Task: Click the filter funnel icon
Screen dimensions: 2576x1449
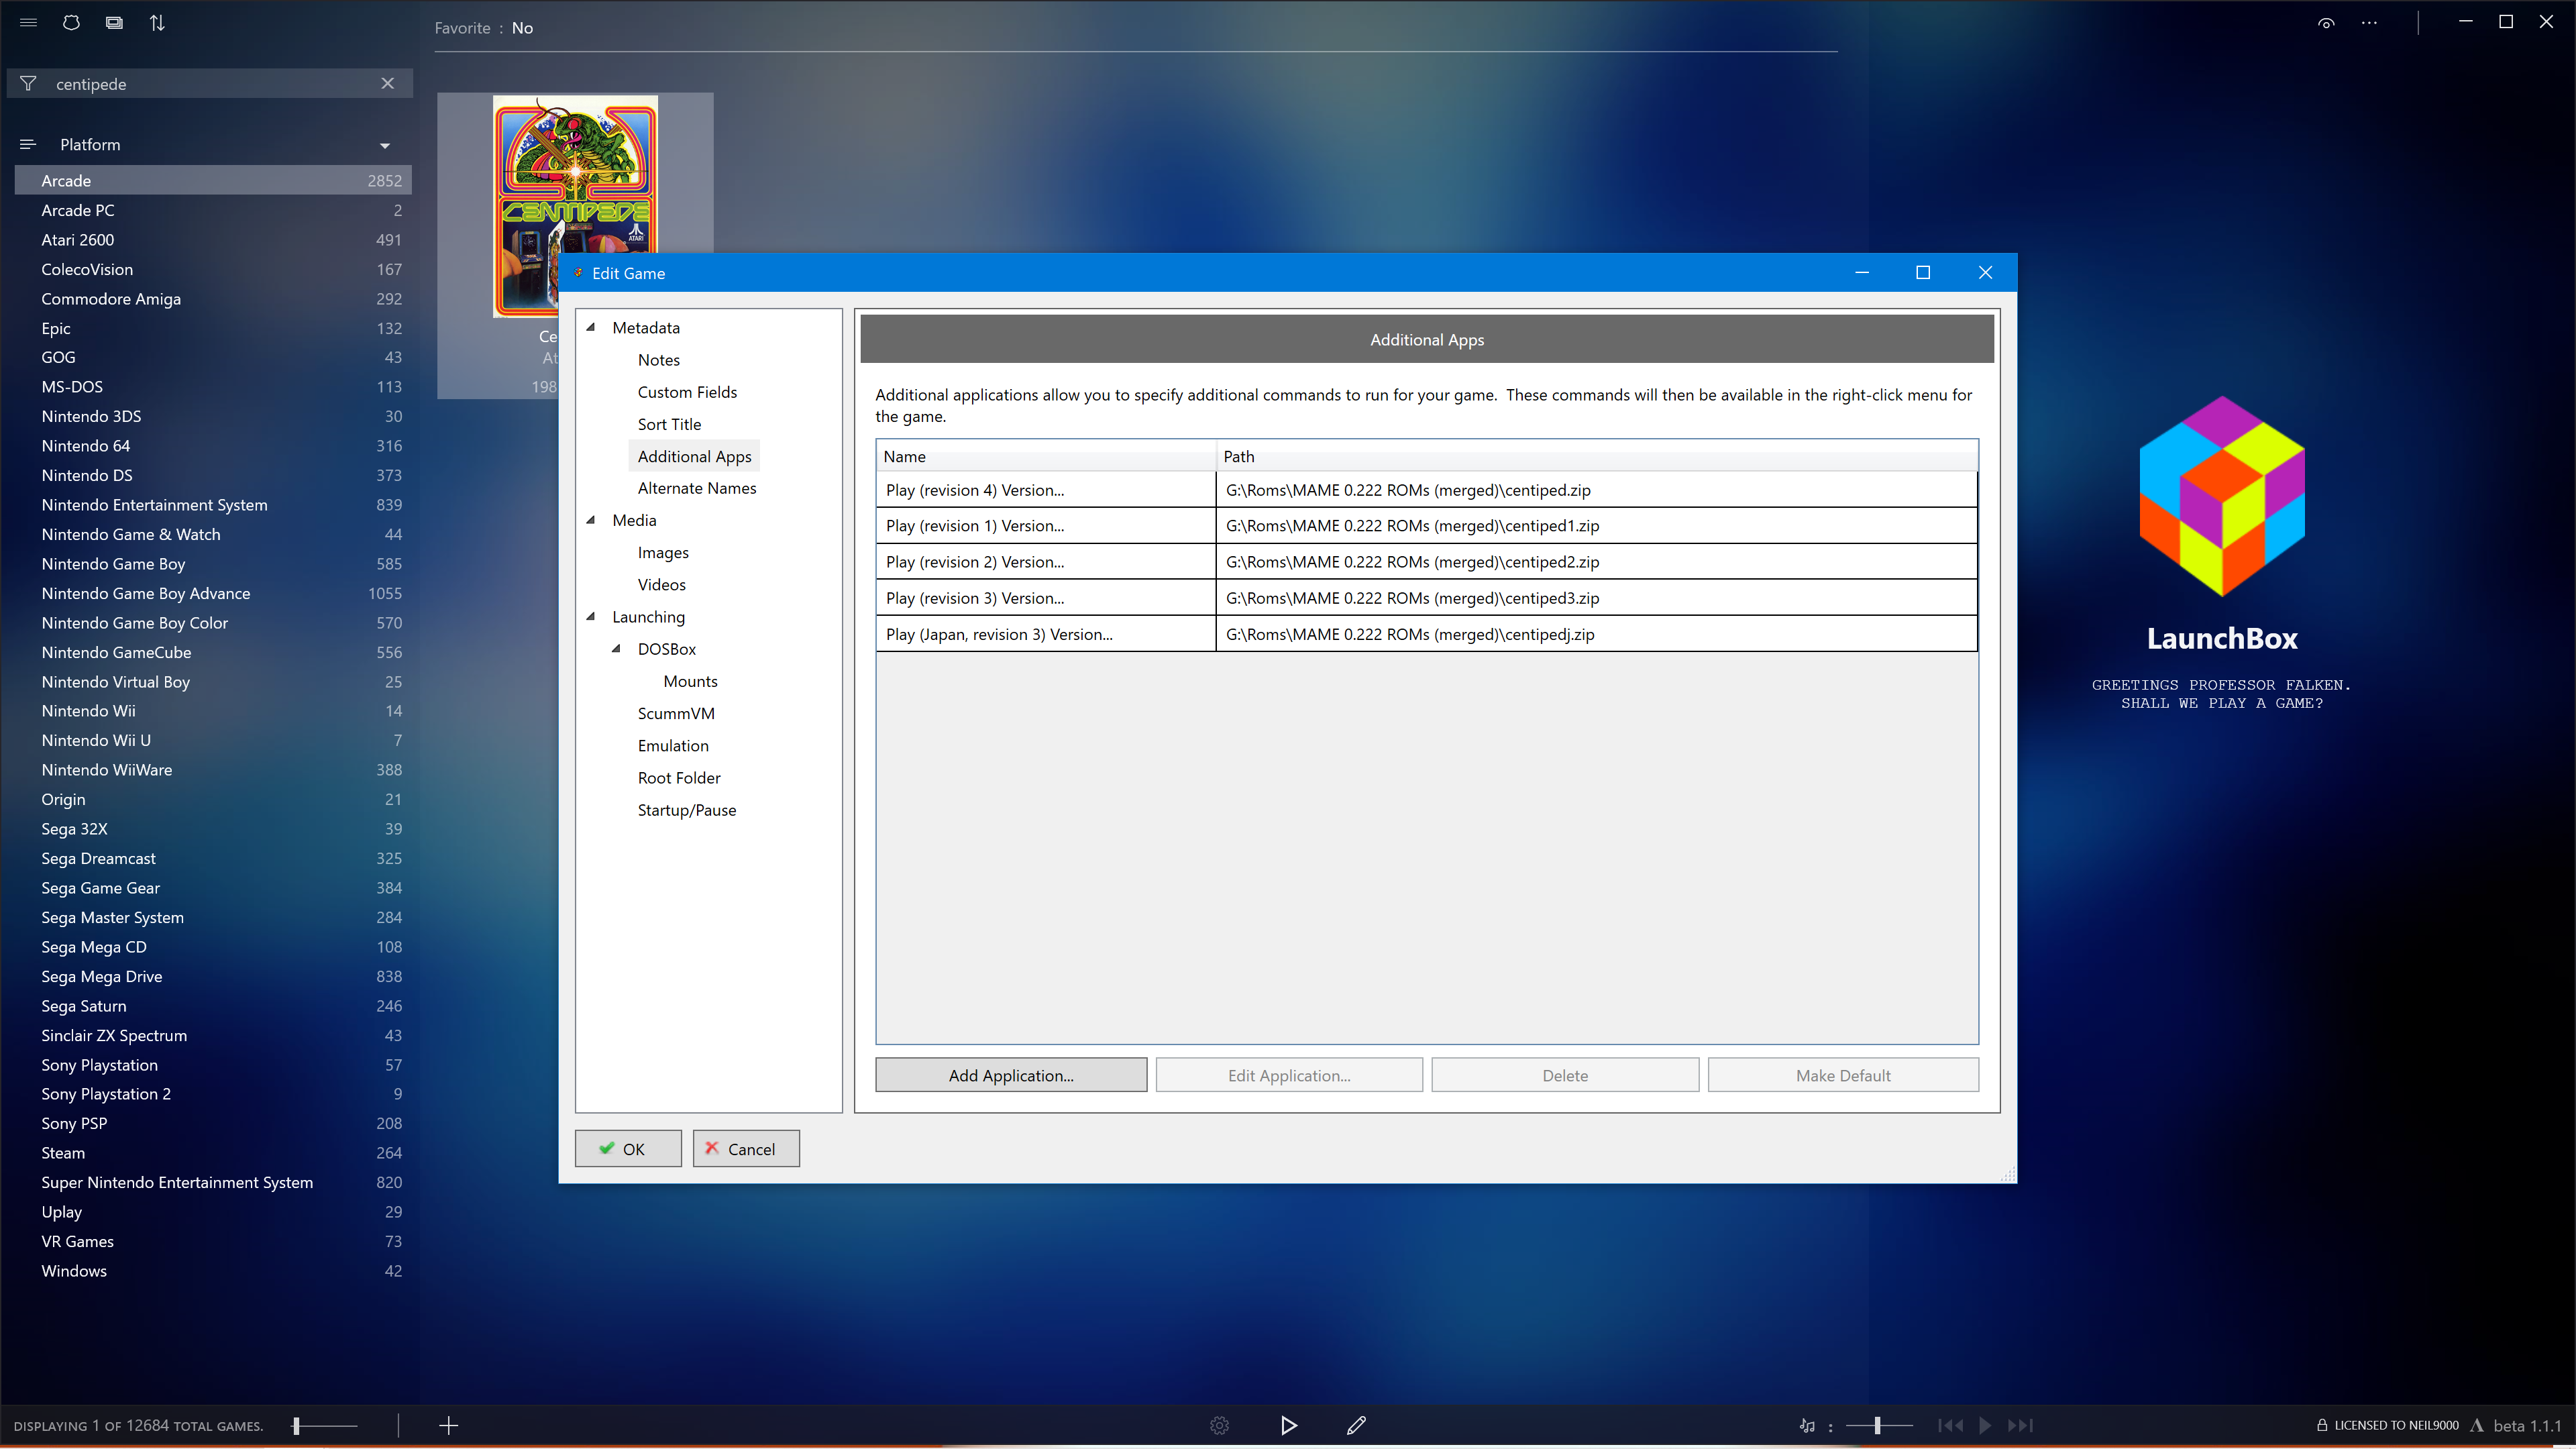Action: tap(28, 83)
